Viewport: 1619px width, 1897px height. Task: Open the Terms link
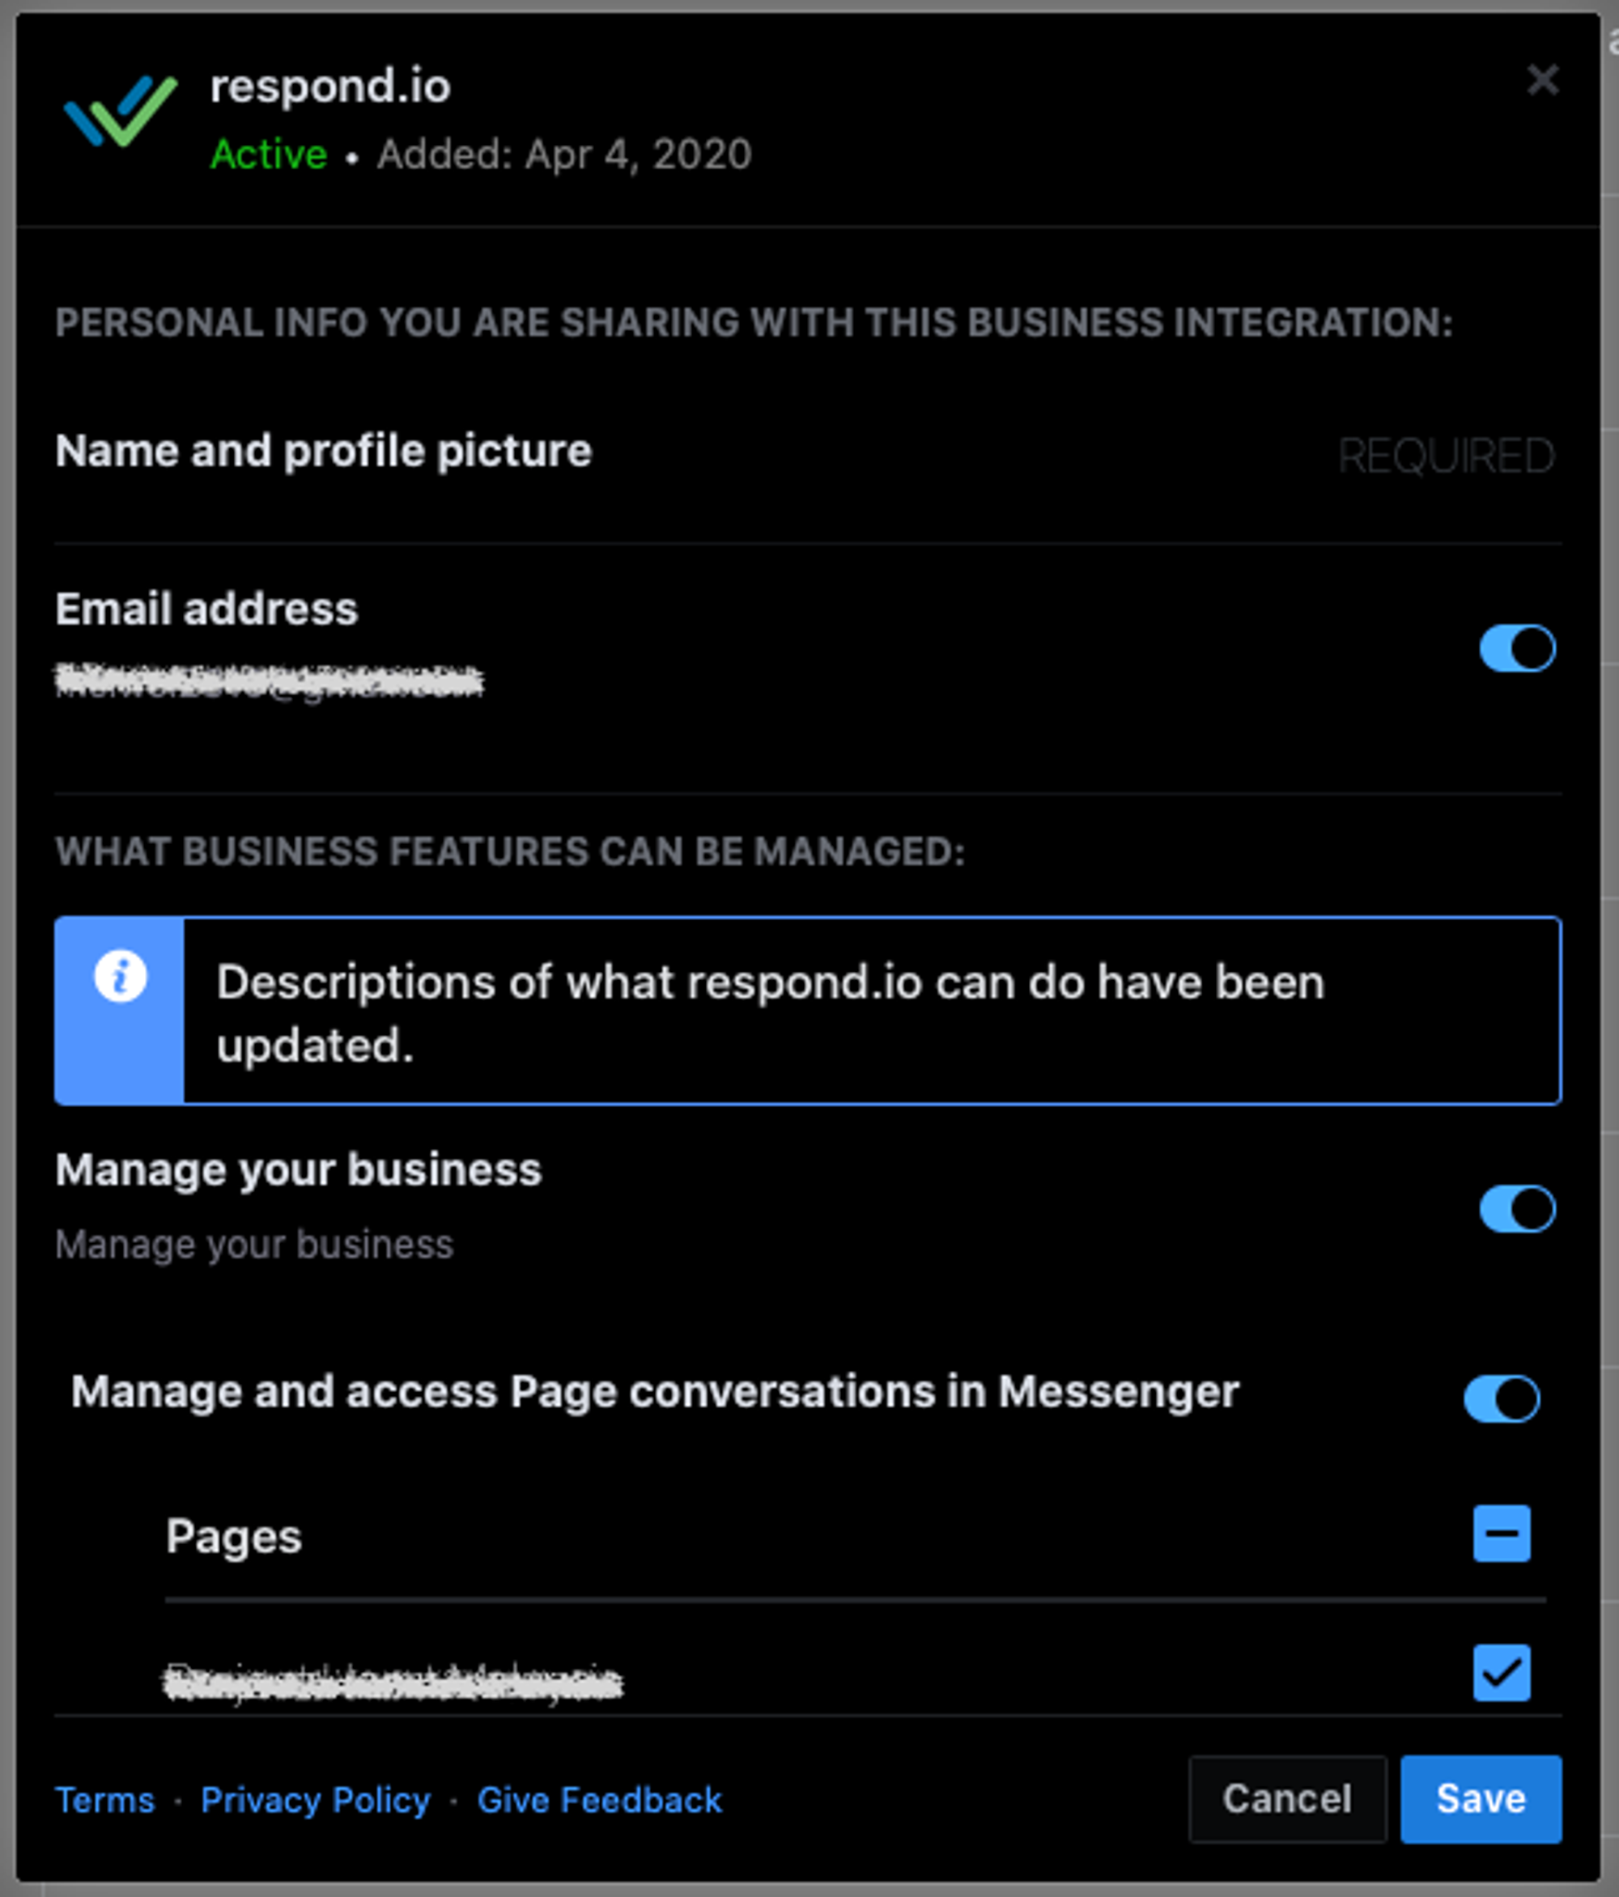click(x=105, y=1800)
